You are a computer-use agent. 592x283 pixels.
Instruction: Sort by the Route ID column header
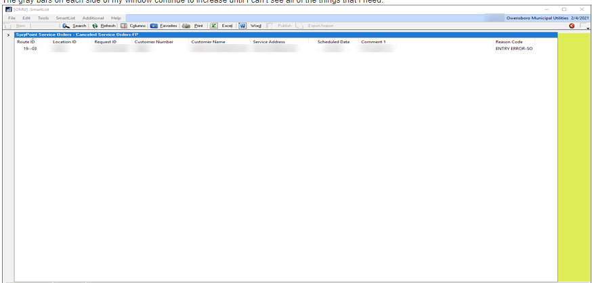26,41
